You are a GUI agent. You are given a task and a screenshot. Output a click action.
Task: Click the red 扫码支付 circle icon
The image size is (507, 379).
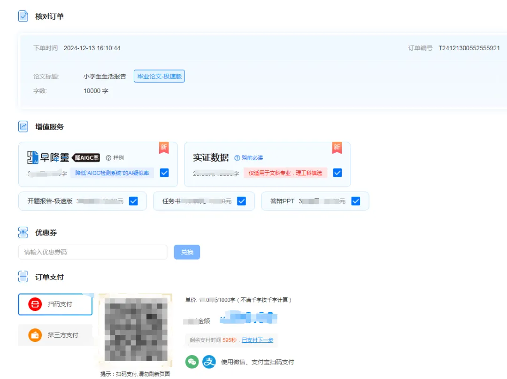click(35, 304)
